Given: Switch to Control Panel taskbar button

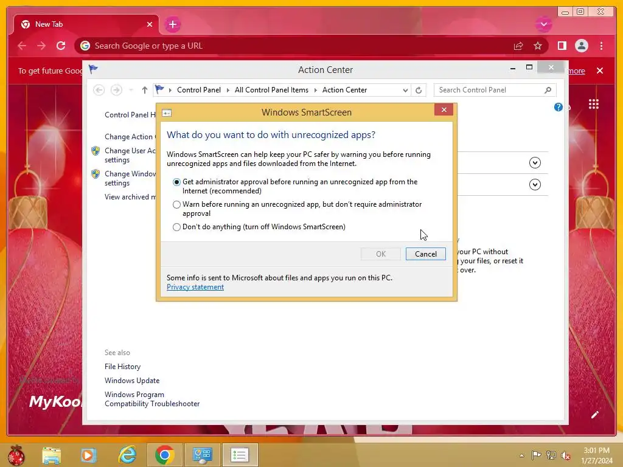Looking at the screenshot, I should coord(202,455).
